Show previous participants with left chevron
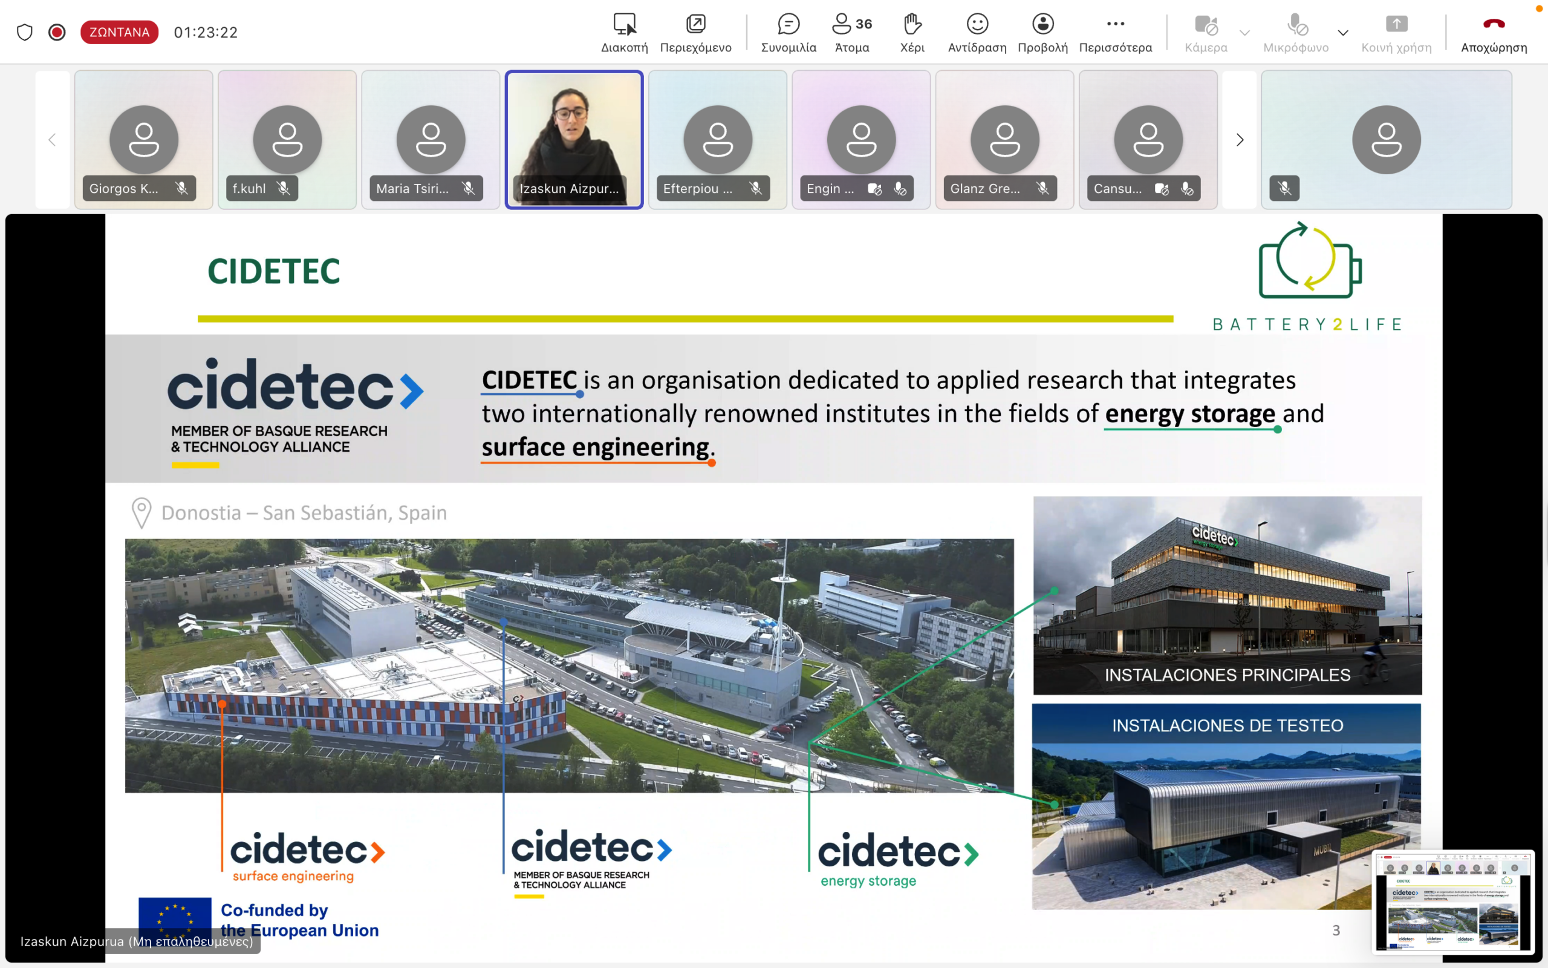Screen dimensions: 1548x968 point(53,140)
